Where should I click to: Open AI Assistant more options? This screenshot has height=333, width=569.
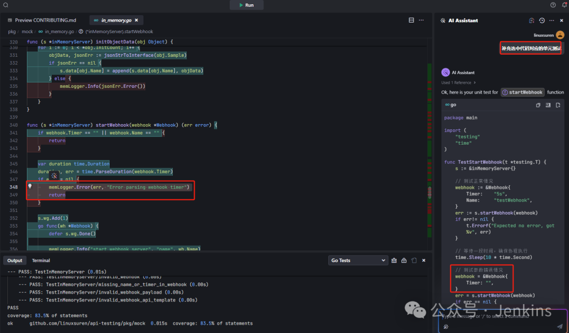pyautogui.click(x=552, y=21)
